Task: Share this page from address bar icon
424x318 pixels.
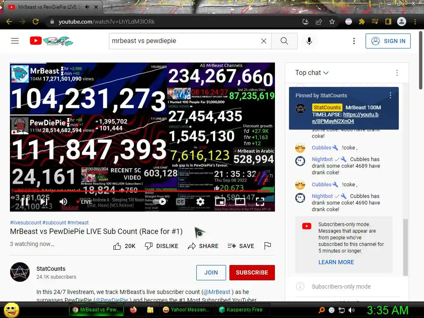Action: pos(319,22)
